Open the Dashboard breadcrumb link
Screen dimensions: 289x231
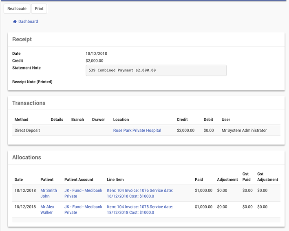(x=28, y=22)
